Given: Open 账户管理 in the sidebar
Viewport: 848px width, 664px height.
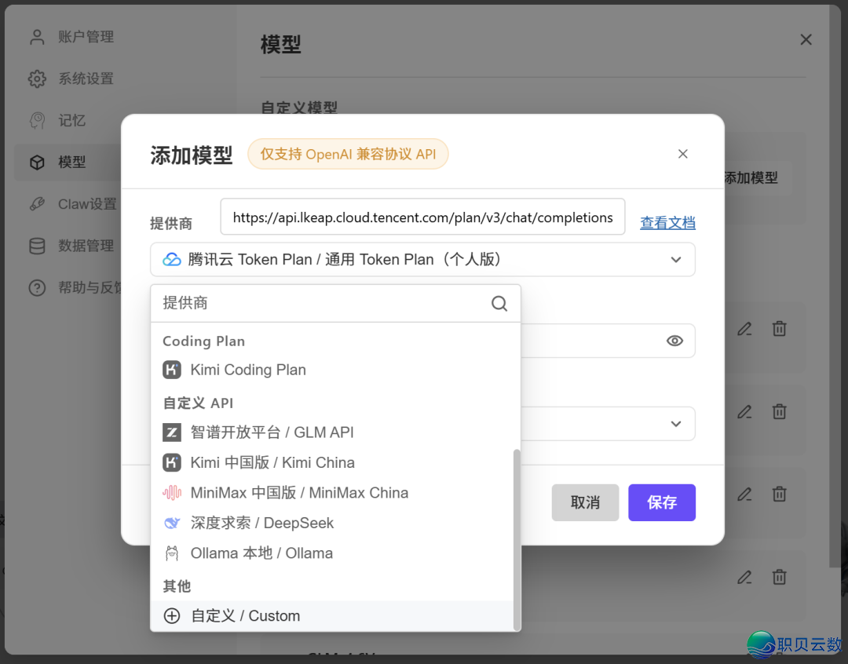Looking at the screenshot, I should 71,37.
